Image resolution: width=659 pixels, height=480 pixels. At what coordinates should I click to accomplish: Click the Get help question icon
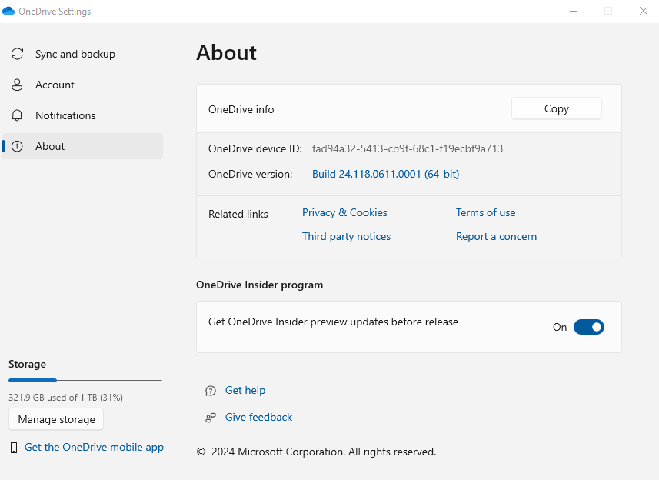211,391
